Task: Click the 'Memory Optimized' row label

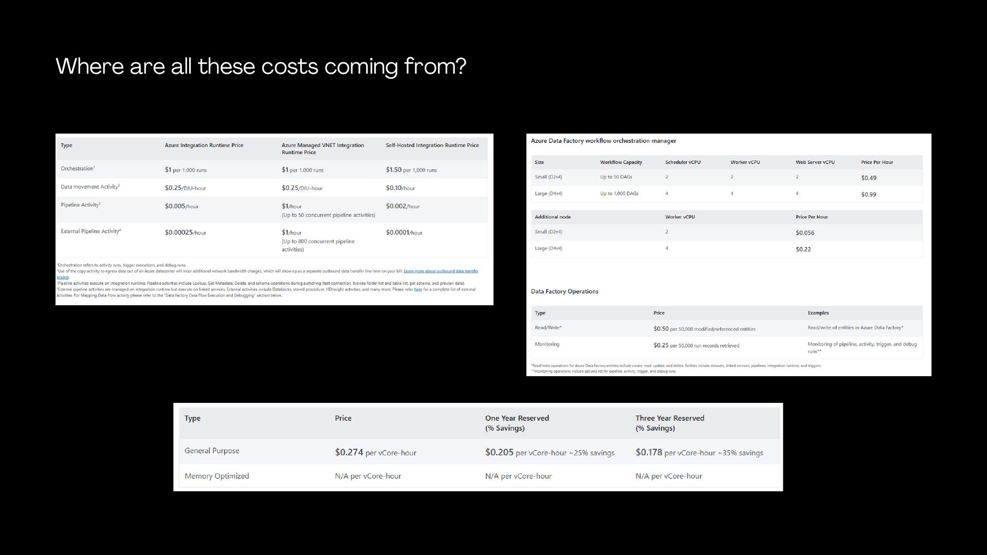Action: pos(216,476)
